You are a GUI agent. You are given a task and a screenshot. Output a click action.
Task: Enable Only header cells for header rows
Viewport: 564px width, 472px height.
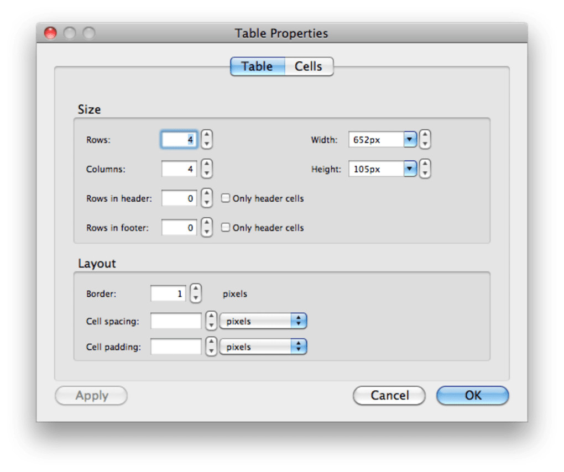(226, 198)
